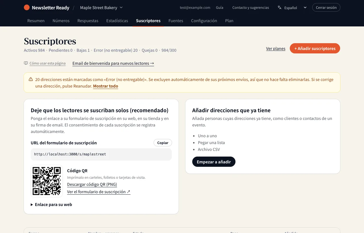Open Cómo usar esta página help link
Screen dimensions: 364x233
pyautogui.click(x=47, y=63)
